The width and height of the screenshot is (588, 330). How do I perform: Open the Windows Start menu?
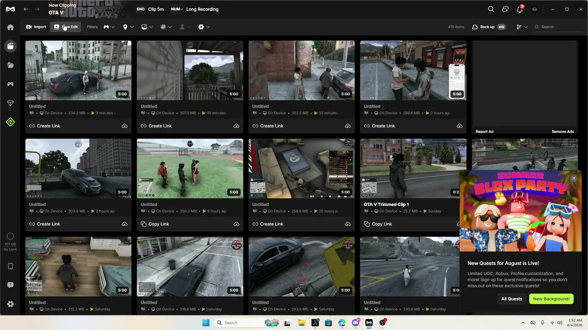tap(205, 323)
